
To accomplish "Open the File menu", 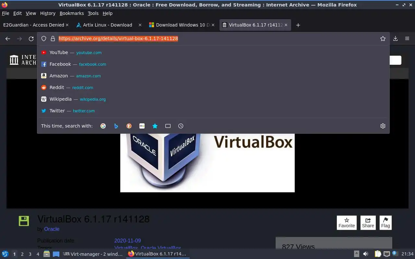I will [6, 13].
